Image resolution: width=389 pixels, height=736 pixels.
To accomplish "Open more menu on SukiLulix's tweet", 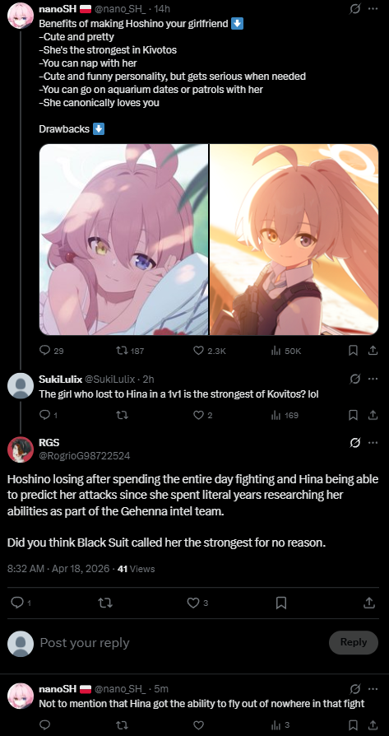I will tap(373, 379).
